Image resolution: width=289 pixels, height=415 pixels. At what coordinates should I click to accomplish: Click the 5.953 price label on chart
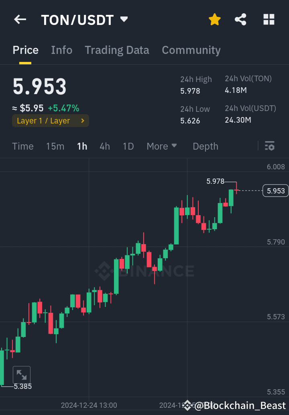point(275,191)
